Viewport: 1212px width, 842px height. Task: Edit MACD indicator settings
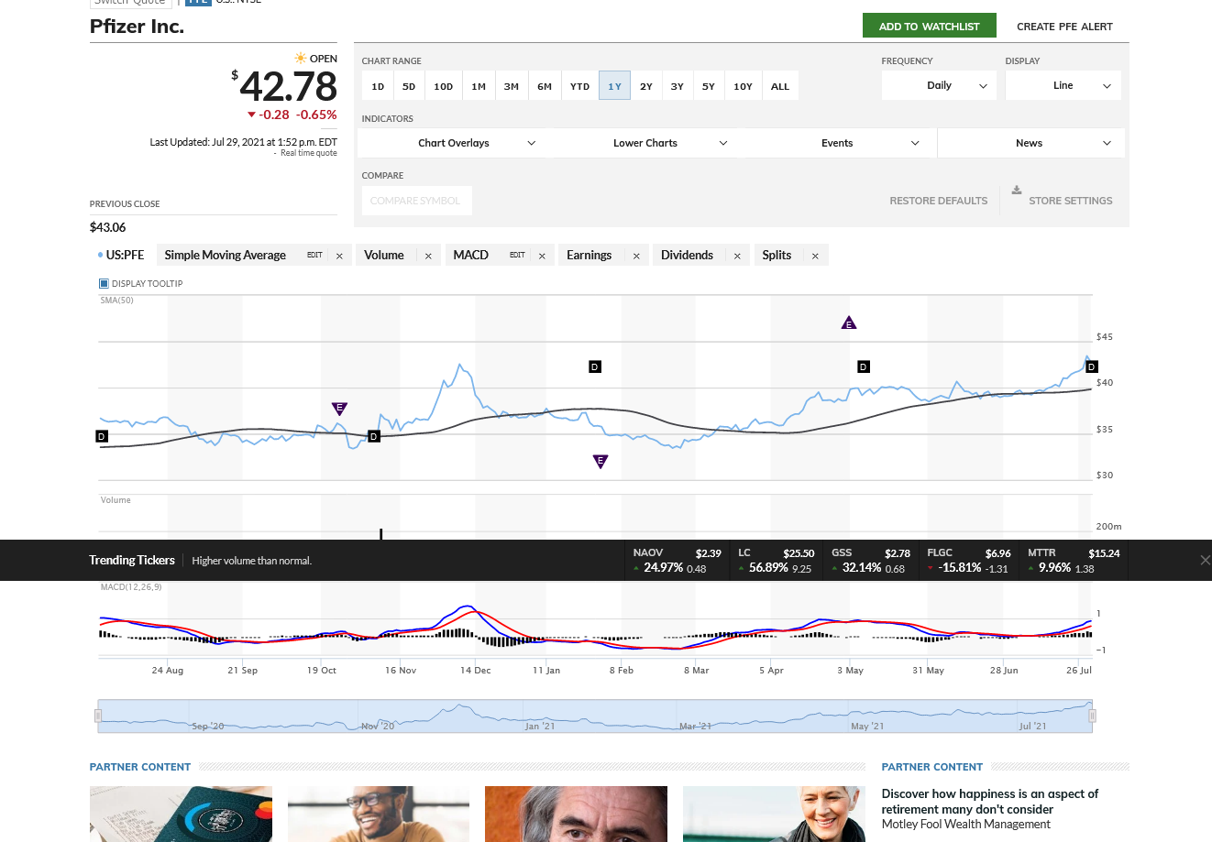pos(517,256)
